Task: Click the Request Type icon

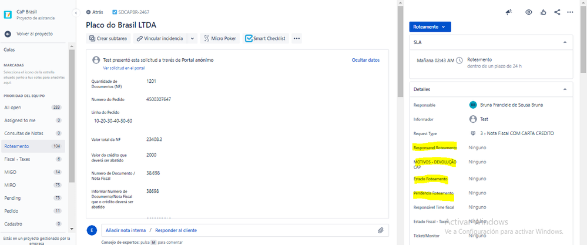Action: tap(473, 133)
